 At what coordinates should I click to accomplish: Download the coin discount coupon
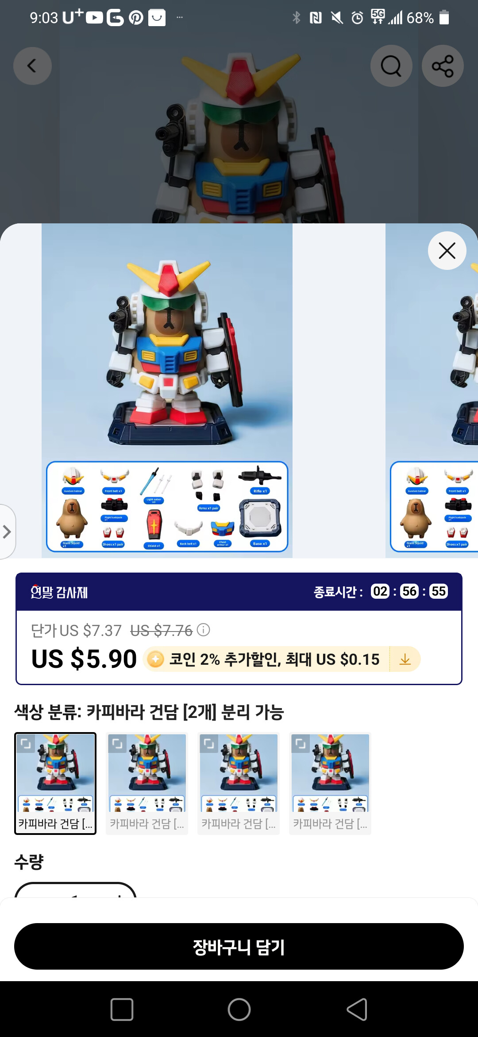[x=405, y=659]
